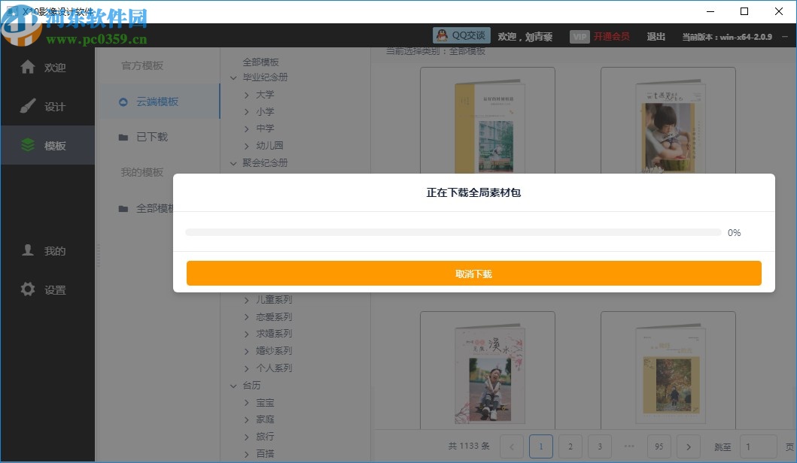
Task: Go to page 95 in pagination
Action: tap(659, 446)
